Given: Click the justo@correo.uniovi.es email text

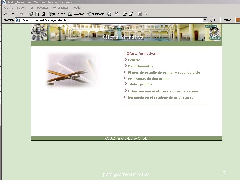Looking at the screenshot, I should point(126,174).
